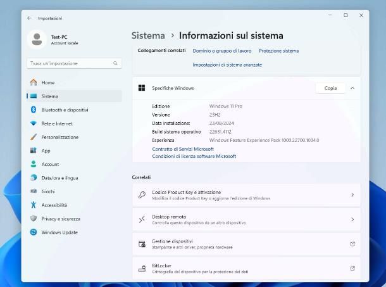Viewport: 386px width, 287px height.
Task: Click the Accessibilità figure icon
Action: (x=34, y=205)
